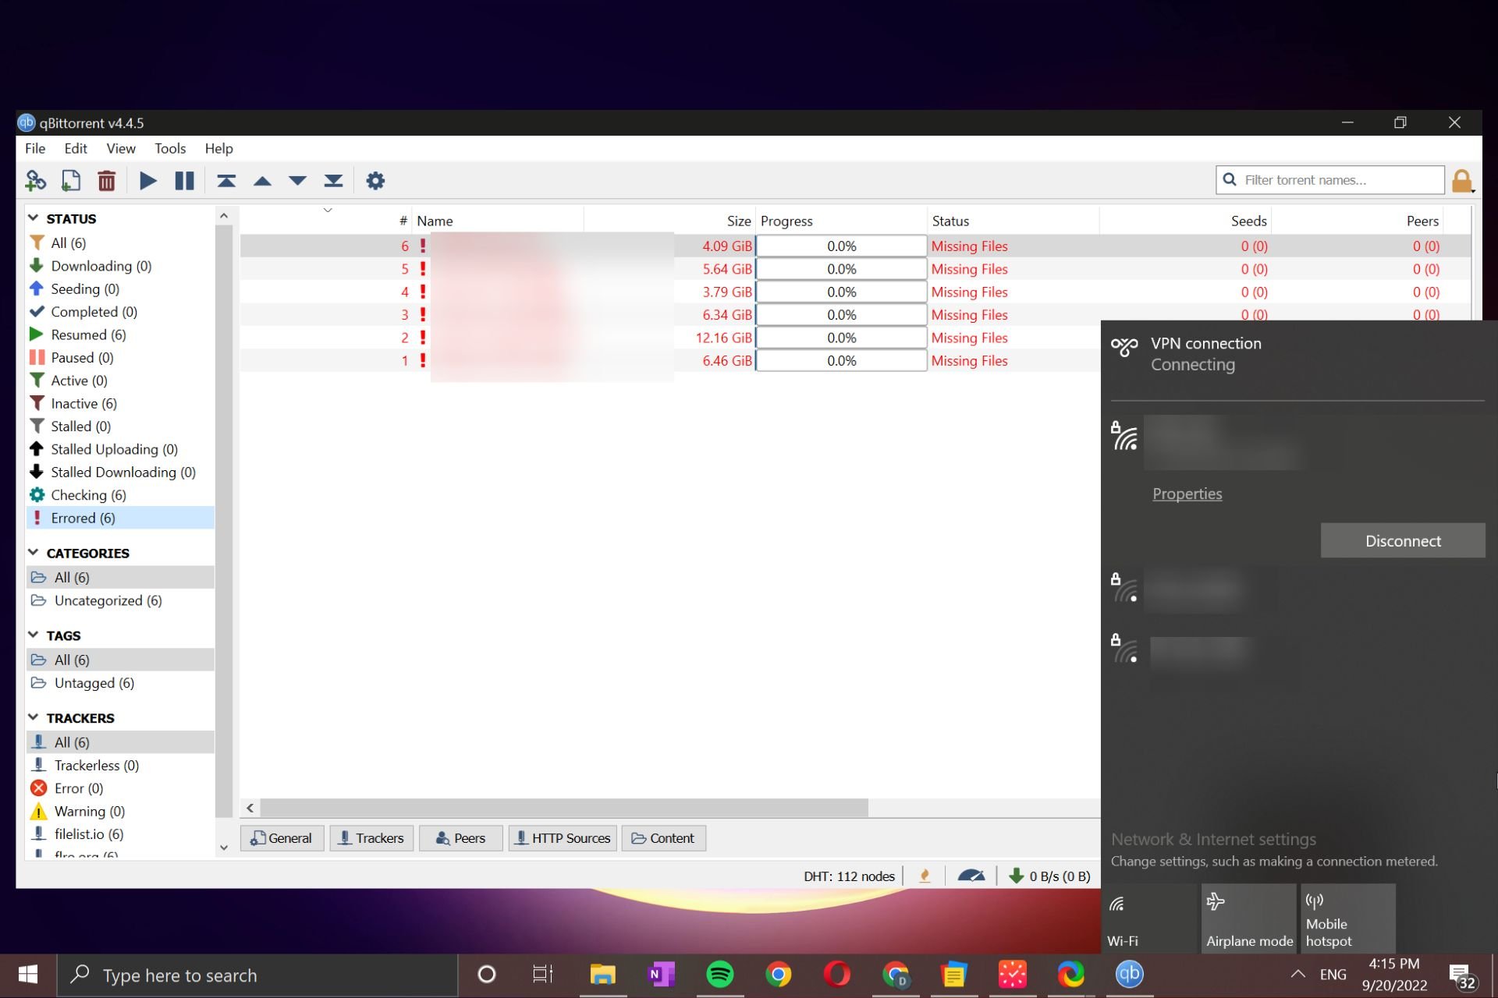Select filelist.io (6) tracker filter
The height and width of the screenshot is (998, 1498).
89,834
